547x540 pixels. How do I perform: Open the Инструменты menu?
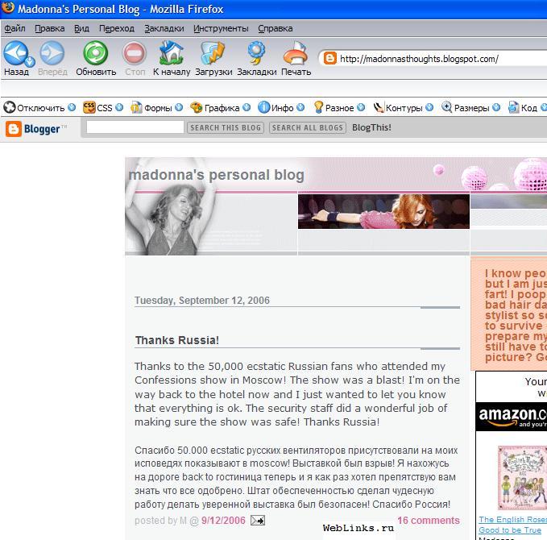pyautogui.click(x=221, y=28)
